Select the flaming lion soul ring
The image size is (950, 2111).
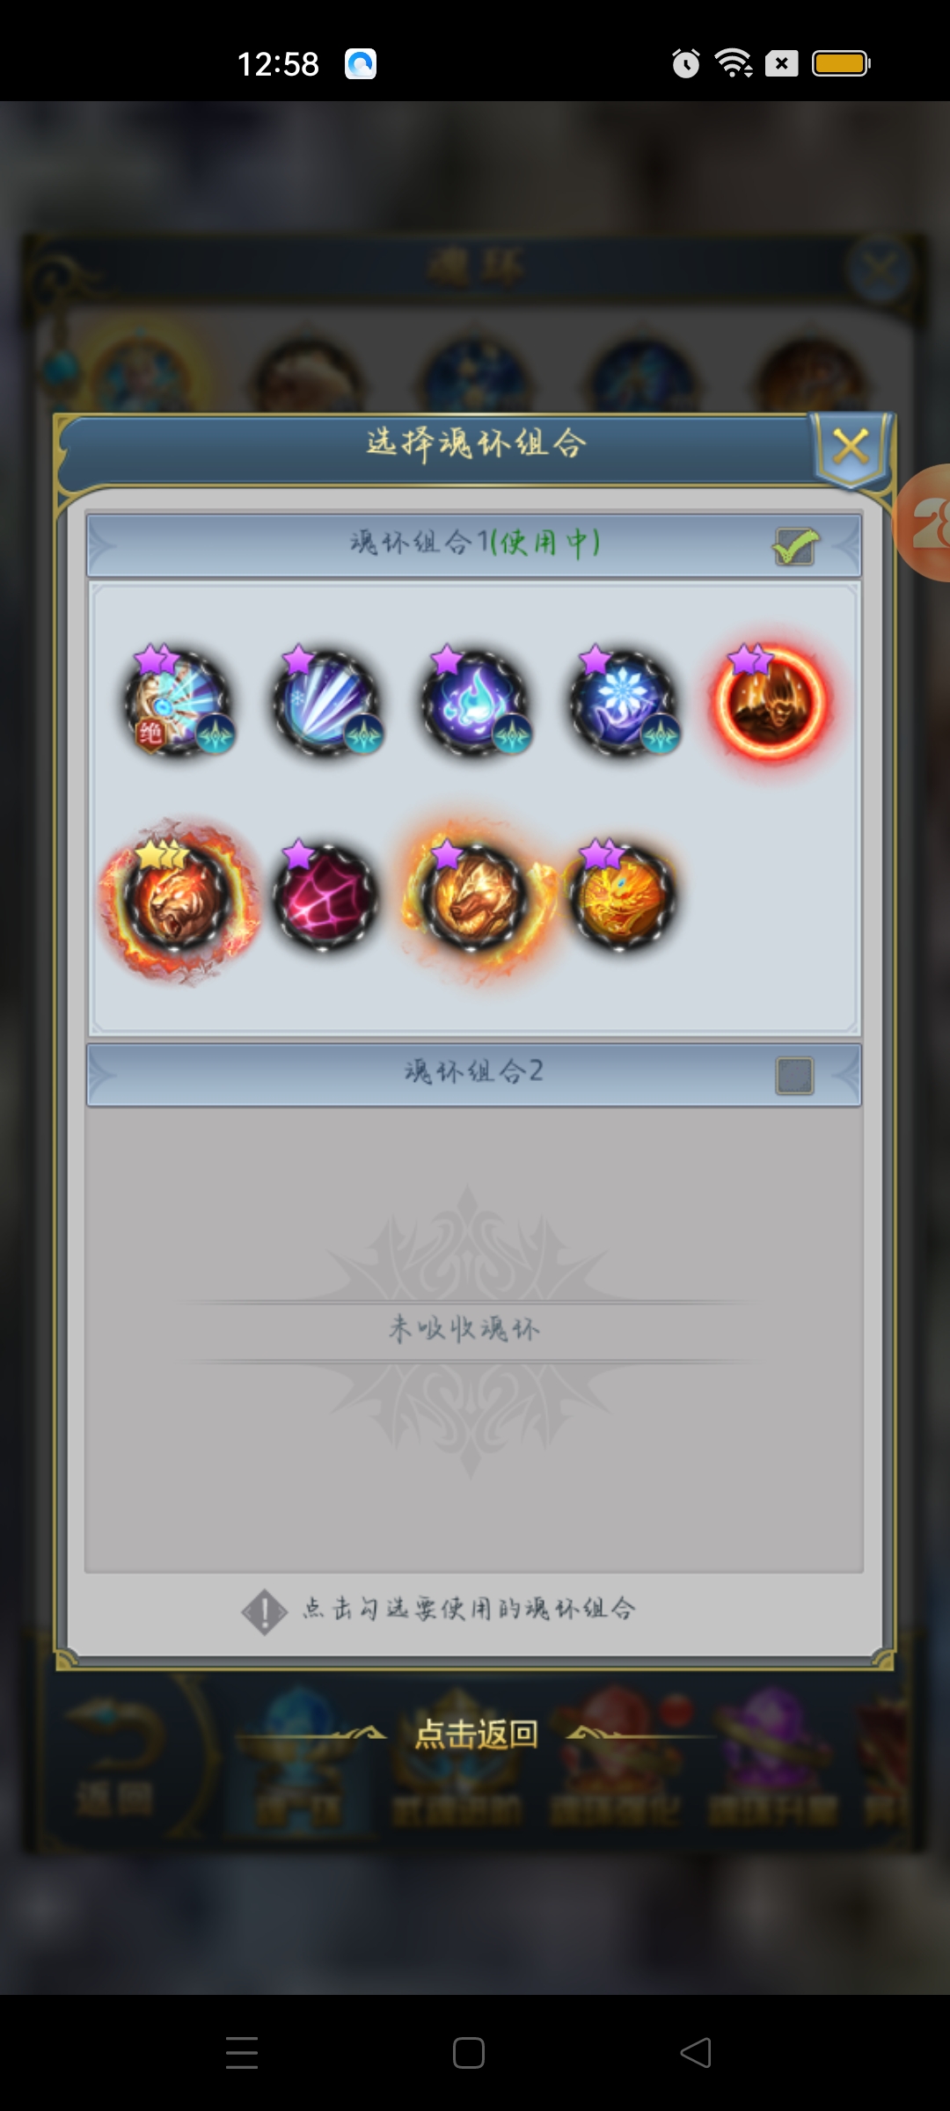coord(179,898)
